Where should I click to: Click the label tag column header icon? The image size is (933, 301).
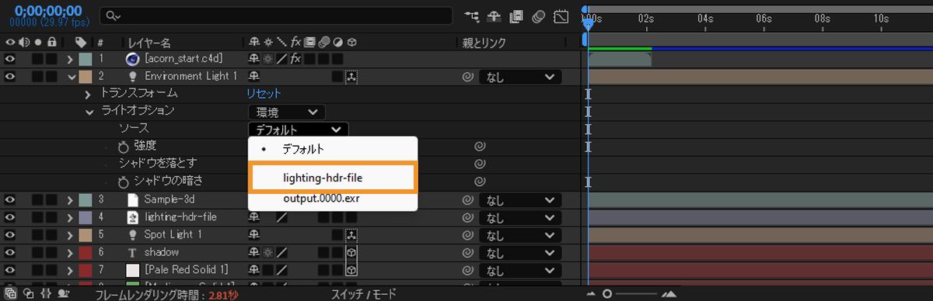click(81, 42)
